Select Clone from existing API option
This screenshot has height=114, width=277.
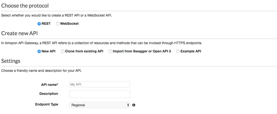[x=63, y=51]
